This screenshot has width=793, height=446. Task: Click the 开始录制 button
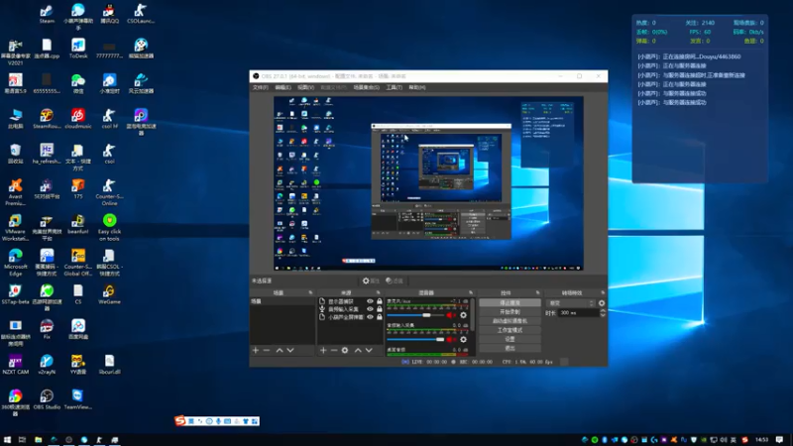[x=510, y=312]
